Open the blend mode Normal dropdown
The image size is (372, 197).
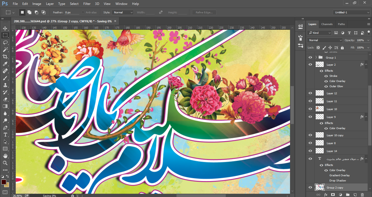pyautogui.click(x=325, y=40)
